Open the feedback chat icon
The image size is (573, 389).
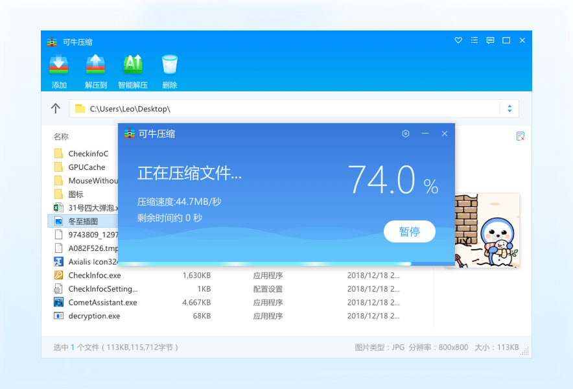coord(490,40)
